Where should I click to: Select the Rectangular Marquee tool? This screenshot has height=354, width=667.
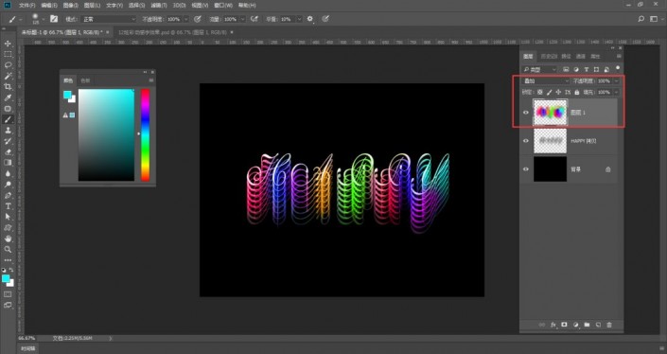[x=8, y=54]
